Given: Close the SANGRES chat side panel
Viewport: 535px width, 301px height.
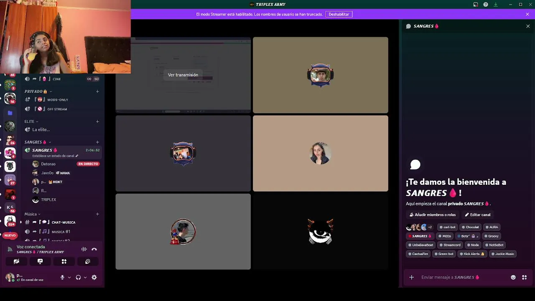Looking at the screenshot, I should 528,26.
